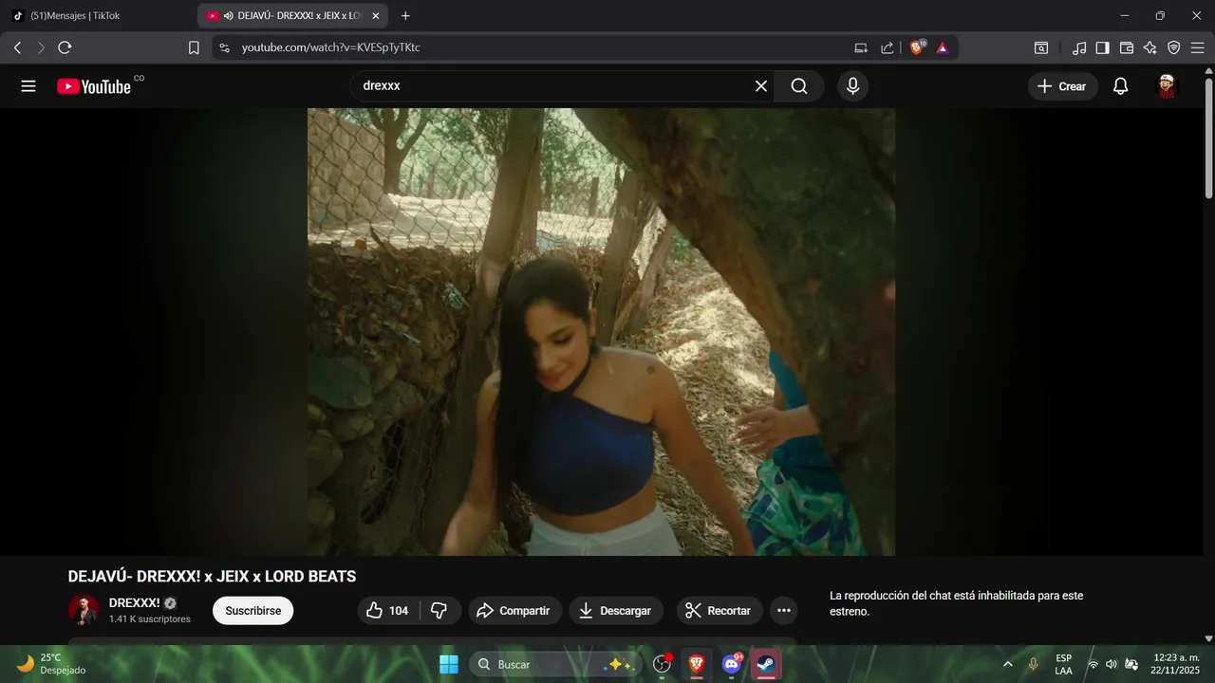Open the more actions three-dot menu
Screen dimensions: 1215x683
(784, 611)
